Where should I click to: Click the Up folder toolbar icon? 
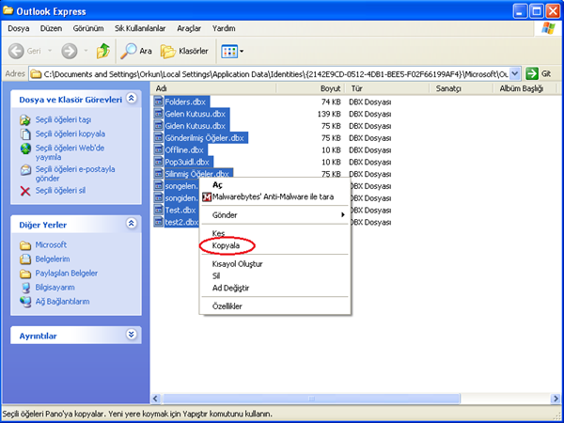102,51
